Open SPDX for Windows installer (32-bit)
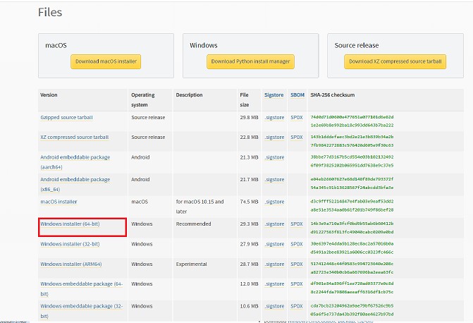 click(x=297, y=244)
